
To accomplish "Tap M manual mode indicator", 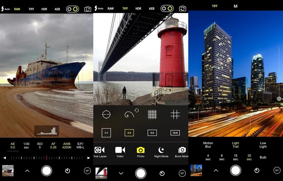I will 236,6.
